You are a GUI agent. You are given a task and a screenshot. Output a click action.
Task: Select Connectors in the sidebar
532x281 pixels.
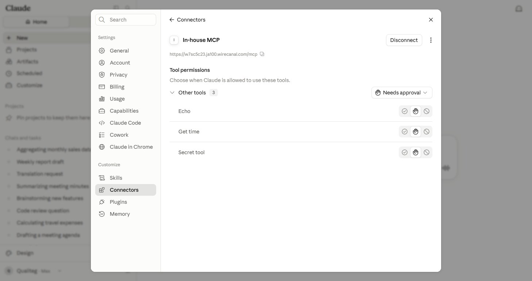pyautogui.click(x=126, y=190)
